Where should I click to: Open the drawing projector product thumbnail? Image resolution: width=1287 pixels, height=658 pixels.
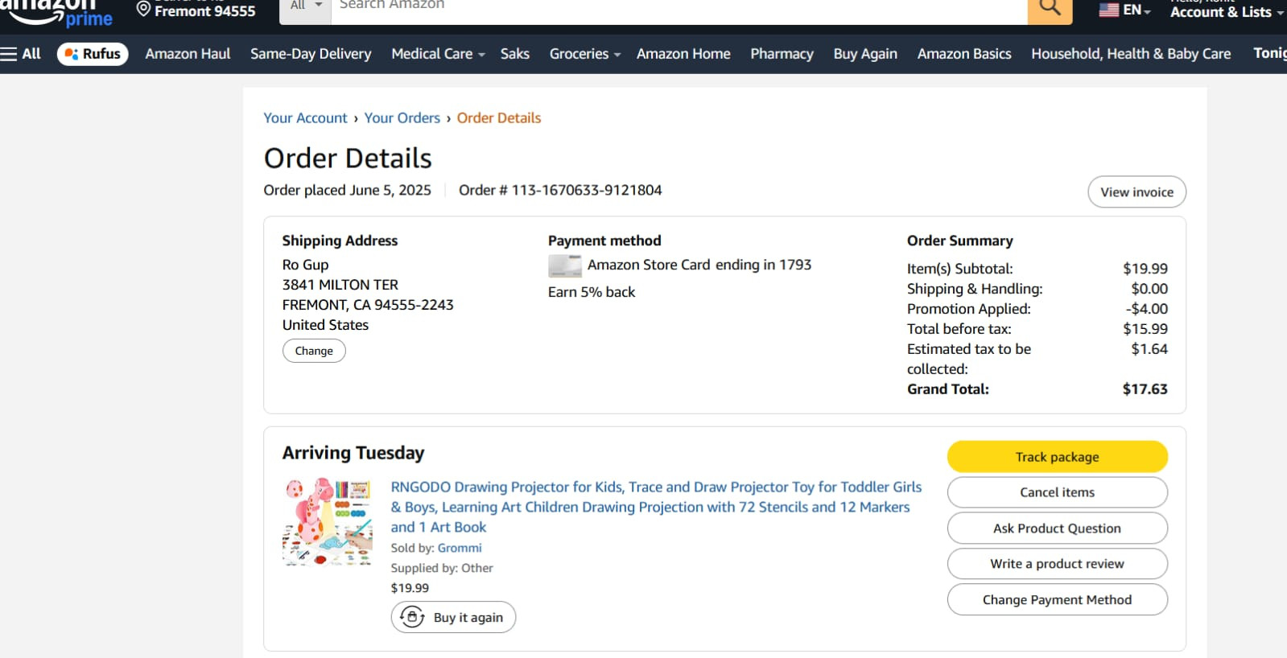tap(328, 522)
